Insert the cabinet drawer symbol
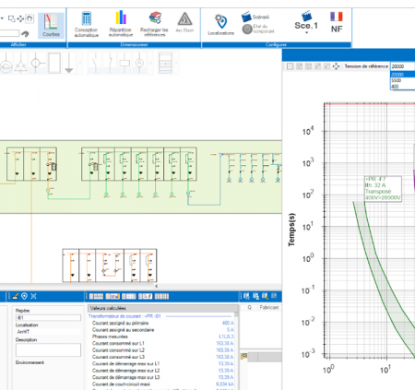 tap(165, 64)
